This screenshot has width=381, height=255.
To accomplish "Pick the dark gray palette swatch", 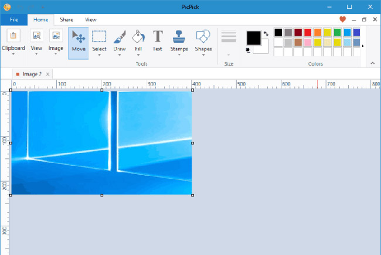I will 288,32.
